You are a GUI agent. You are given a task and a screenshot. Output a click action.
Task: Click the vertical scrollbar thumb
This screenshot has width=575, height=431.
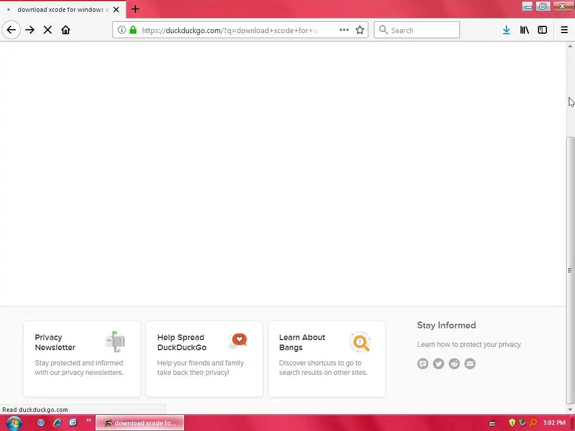point(571,270)
